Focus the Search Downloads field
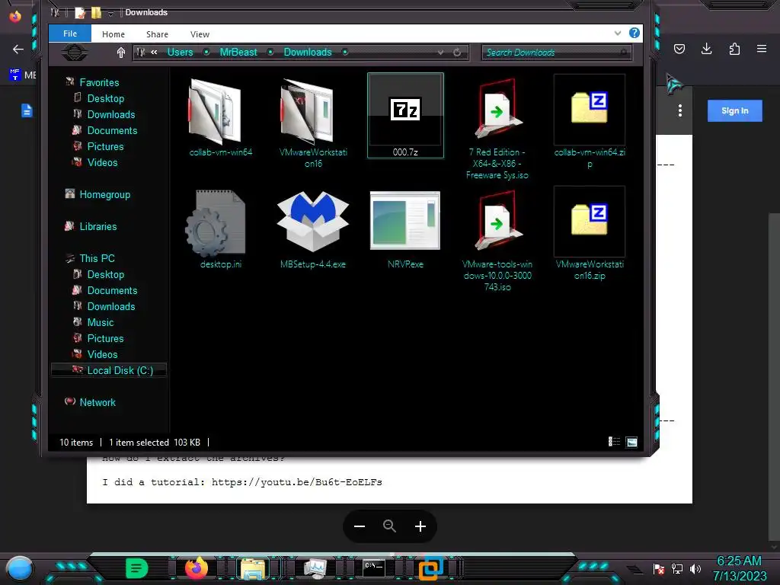 557,53
